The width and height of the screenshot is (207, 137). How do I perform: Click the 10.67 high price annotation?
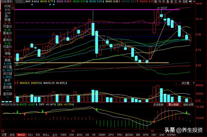164,8
